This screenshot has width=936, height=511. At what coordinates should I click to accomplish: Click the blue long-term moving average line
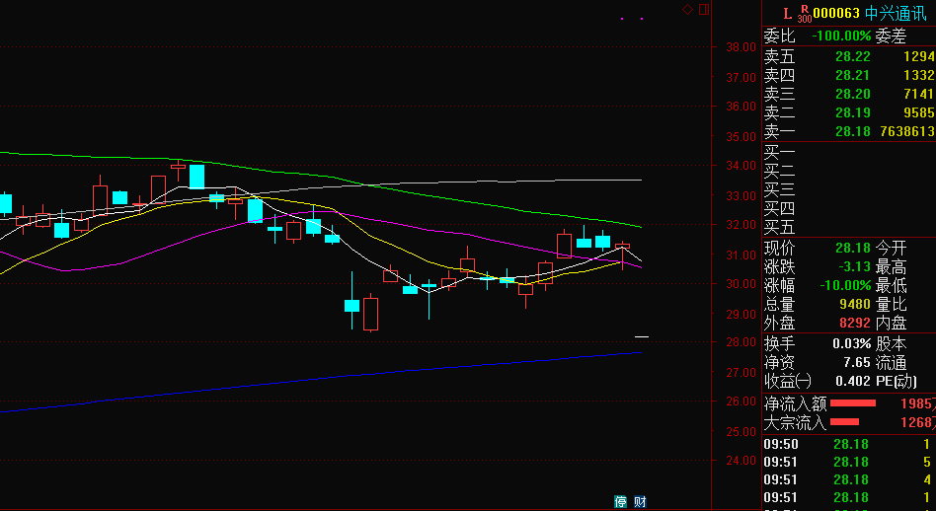(x=322, y=379)
